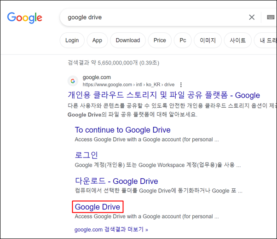Open the 다운로드 - Google Drive sitelink

pyautogui.click(x=116, y=181)
